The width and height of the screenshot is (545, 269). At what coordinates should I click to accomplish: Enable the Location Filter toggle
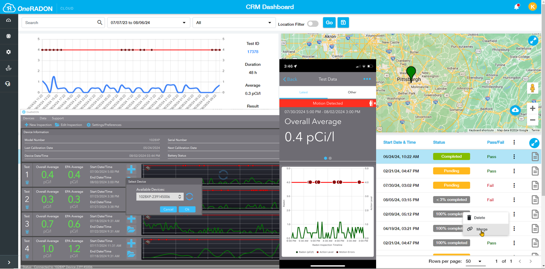(313, 23)
